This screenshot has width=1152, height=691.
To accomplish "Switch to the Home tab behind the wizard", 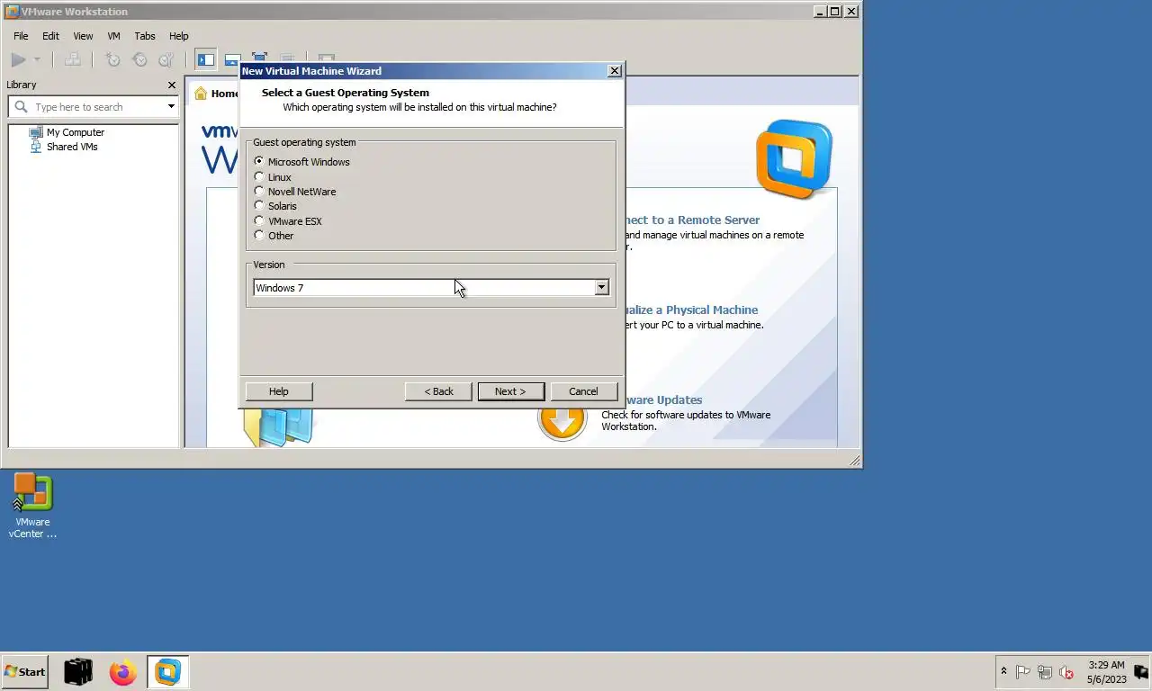I will 216,93.
